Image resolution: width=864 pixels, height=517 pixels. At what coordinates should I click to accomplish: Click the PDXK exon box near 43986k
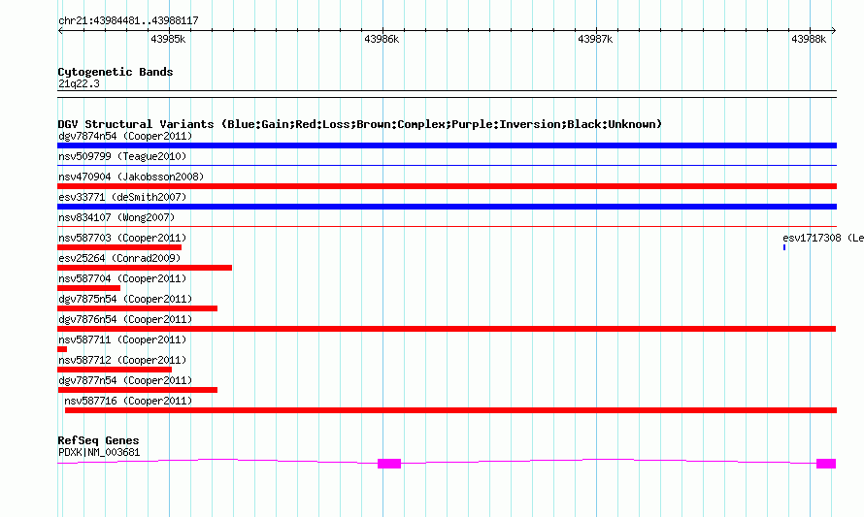[389, 464]
